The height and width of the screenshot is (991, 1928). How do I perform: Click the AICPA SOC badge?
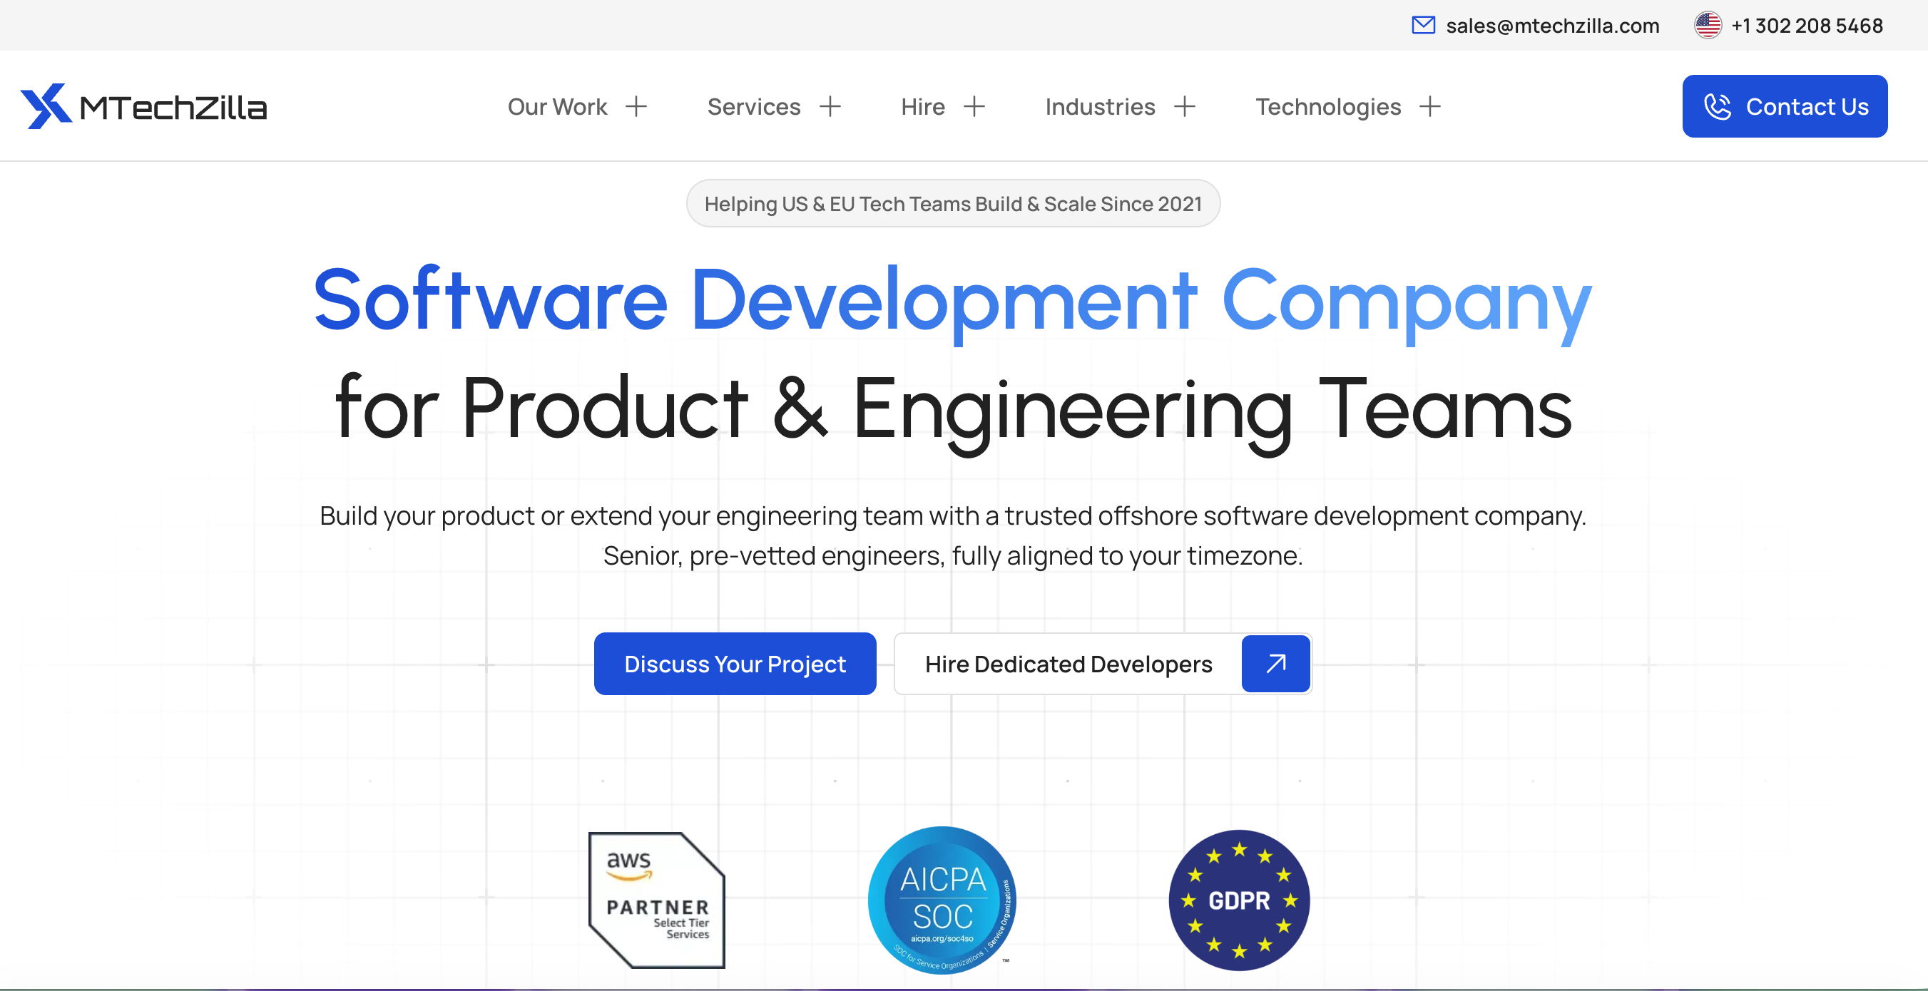coord(942,900)
